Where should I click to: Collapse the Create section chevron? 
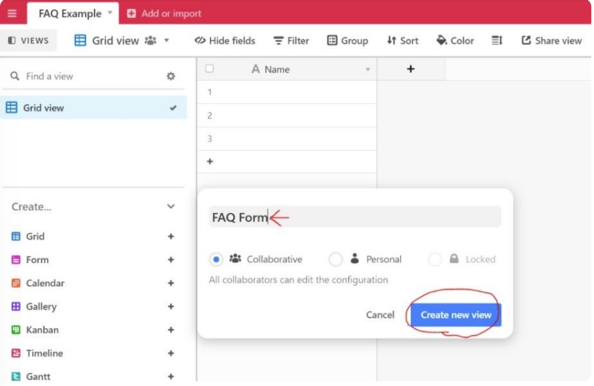(x=170, y=206)
